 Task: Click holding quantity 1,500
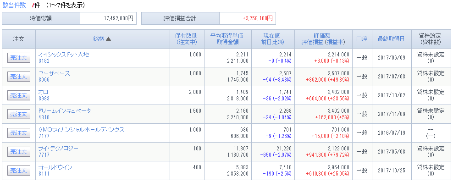(x=195, y=110)
